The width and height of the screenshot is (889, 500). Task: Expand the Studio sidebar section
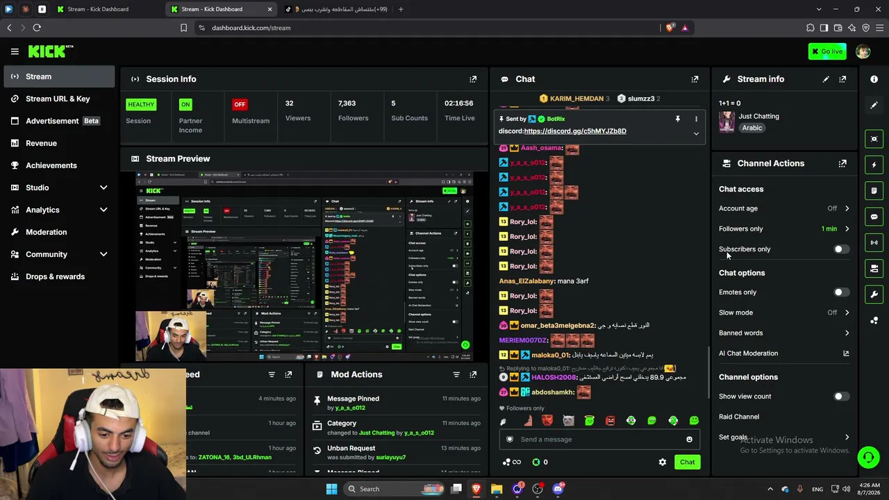point(103,187)
